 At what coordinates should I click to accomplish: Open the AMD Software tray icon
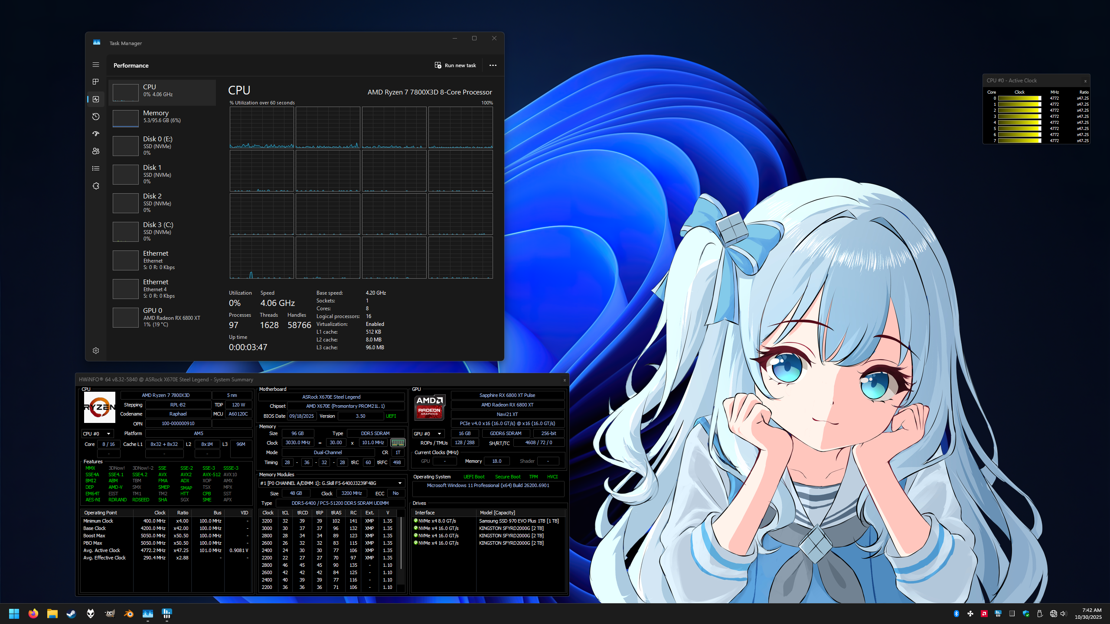click(984, 614)
